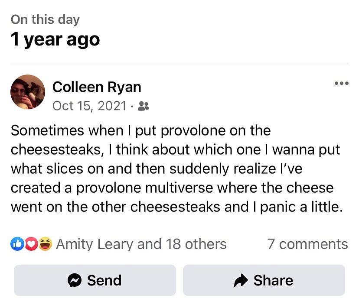Open the post via the Oct 15, 2021 timestamp
Image resolution: width=359 pixels, height=308 pixels.
click(89, 106)
